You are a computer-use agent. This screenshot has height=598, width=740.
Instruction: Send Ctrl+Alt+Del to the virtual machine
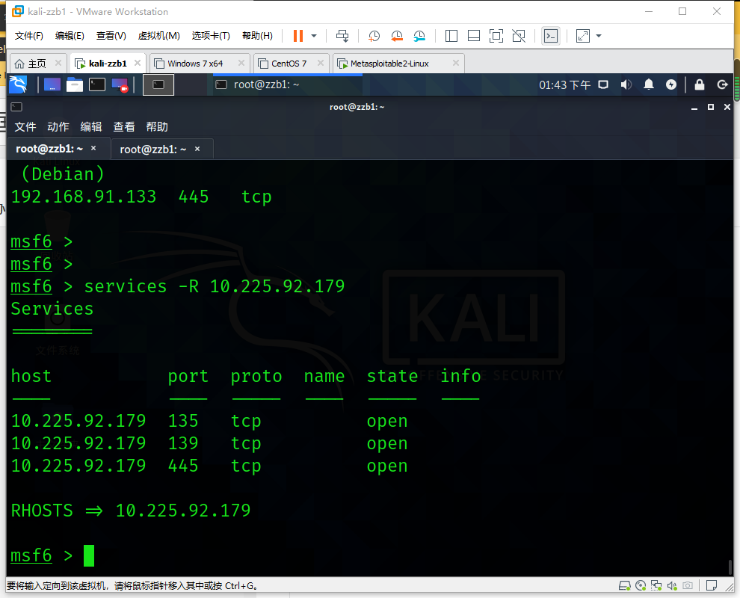point(342,36)
